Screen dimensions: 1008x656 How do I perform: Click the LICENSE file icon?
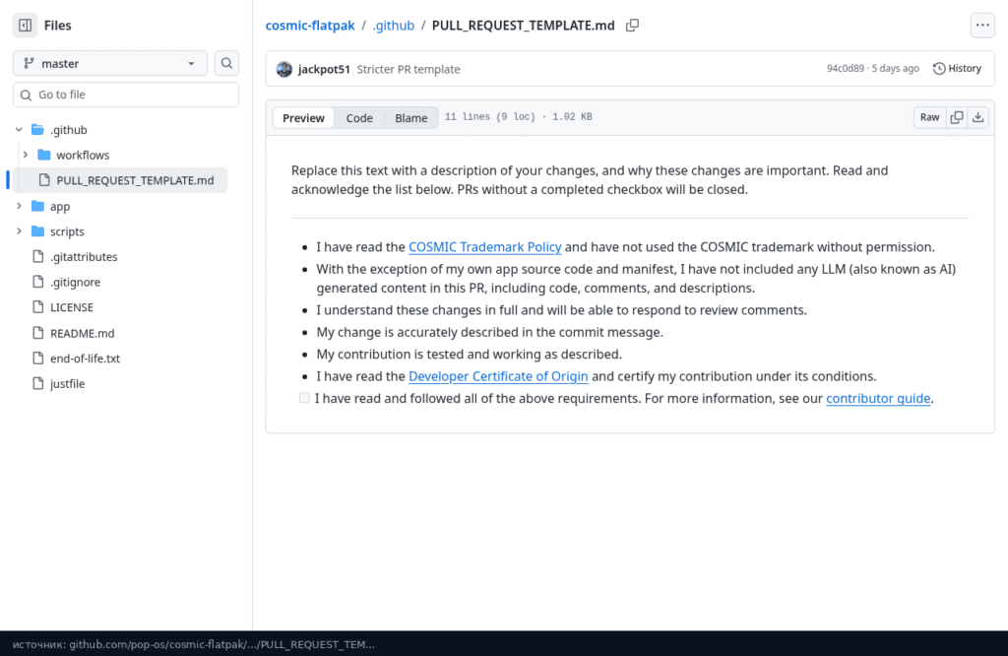point(38,307)
